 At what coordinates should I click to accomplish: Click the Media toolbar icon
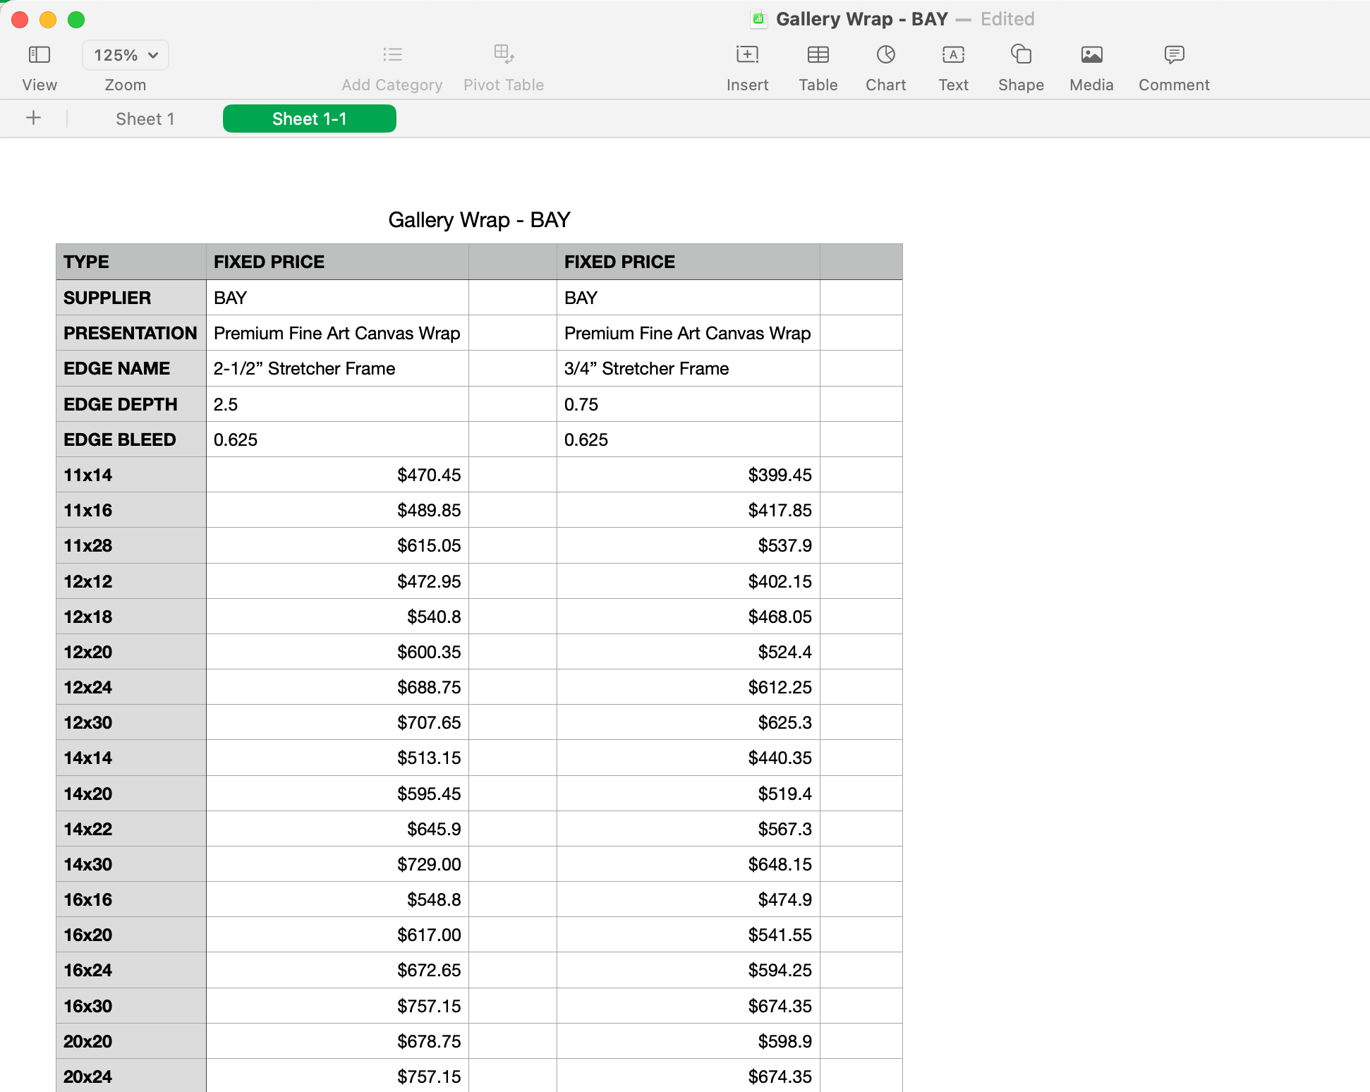pos(1091,55)
